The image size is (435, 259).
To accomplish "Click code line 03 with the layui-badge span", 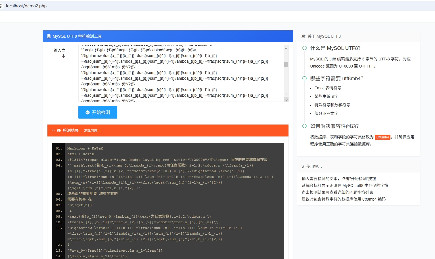I will tap(168, 160).
